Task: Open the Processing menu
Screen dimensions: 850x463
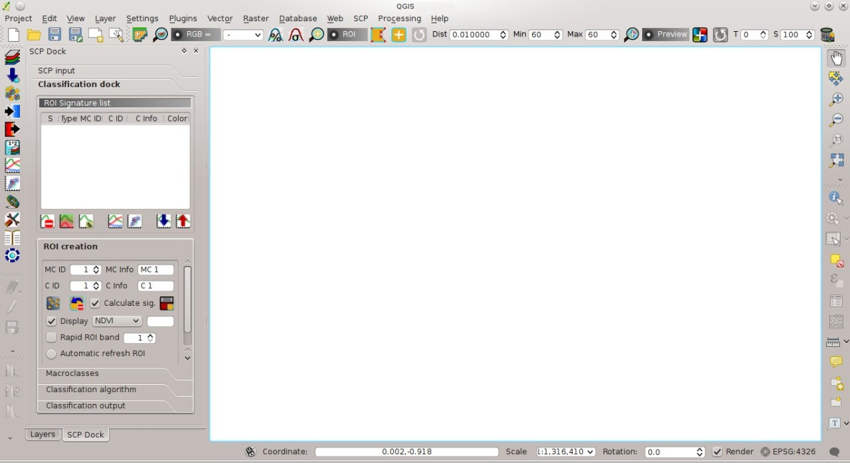Action: (x=399, y=19)
